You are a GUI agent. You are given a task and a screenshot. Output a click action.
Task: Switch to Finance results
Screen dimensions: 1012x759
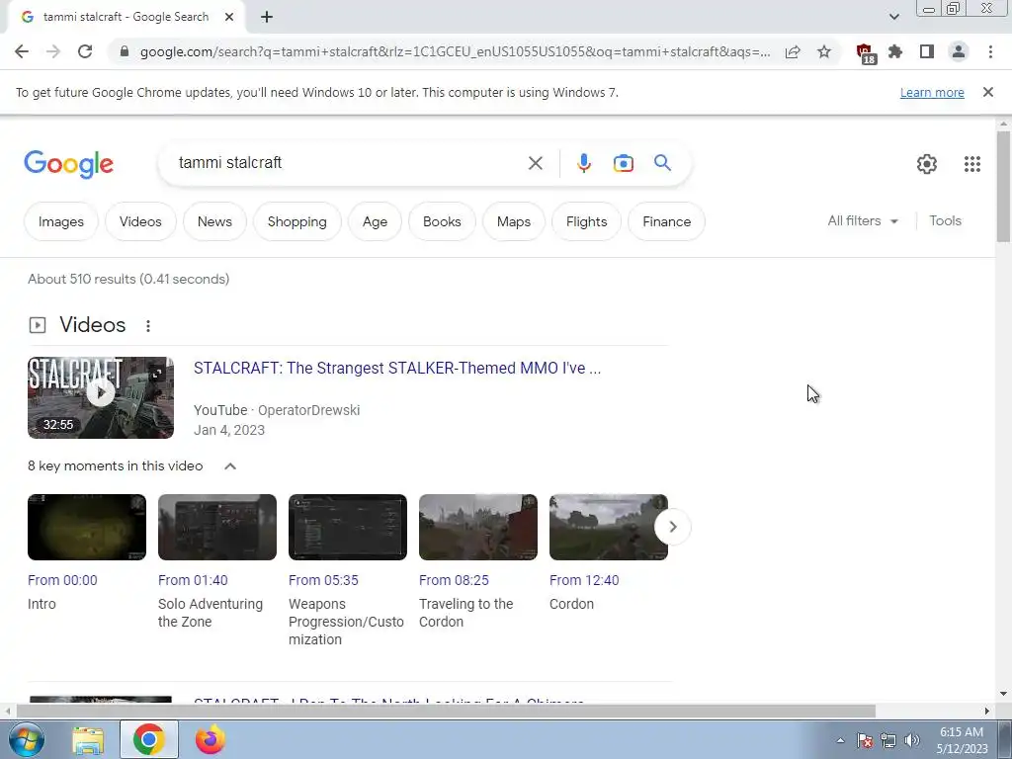[x=666, y=221]
